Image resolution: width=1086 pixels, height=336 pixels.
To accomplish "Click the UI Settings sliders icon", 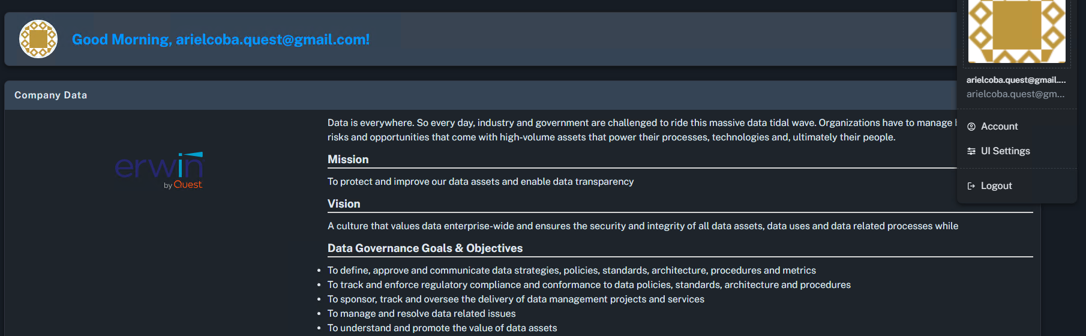I will click(x=971, y=151).
